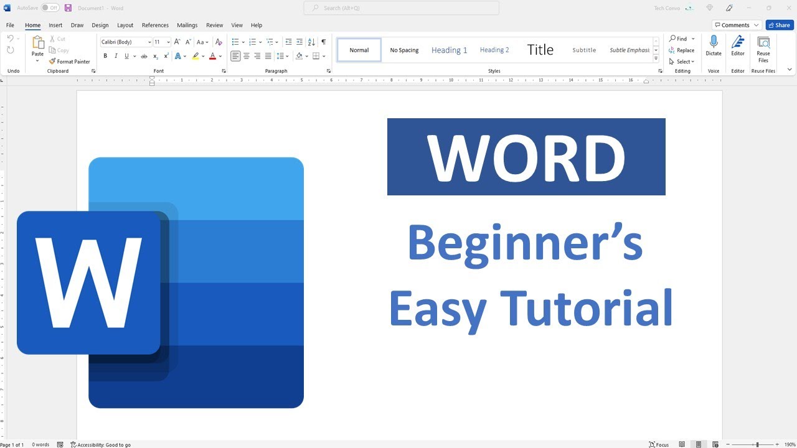Open the Borders dropdown arrow

(x=324, y=56)
